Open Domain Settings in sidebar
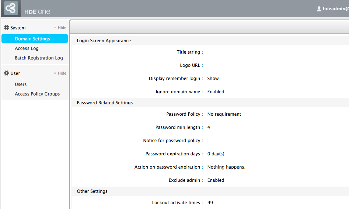This screenshot has height=209, width=349. click(35, 39)
